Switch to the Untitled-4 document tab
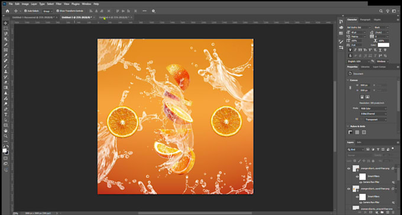This screenshot has height=215, width=402. [x=114, y=17]
